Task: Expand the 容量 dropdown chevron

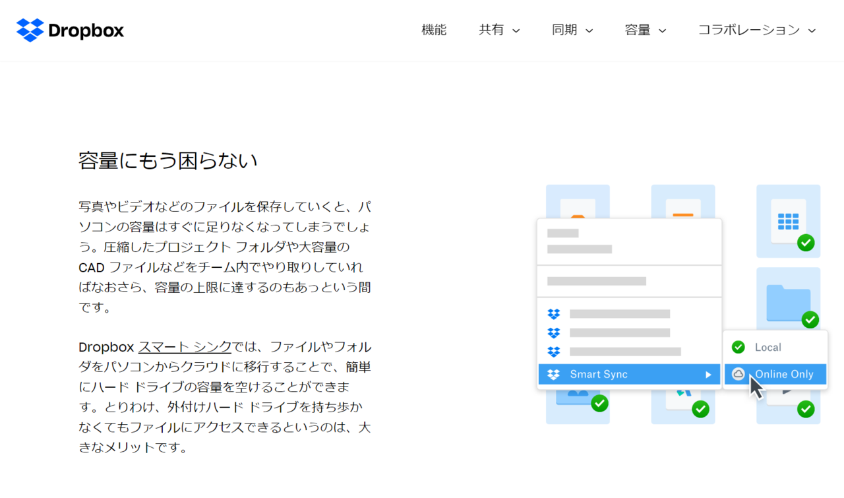Action: pyautogui.click(x=663, y=30)
